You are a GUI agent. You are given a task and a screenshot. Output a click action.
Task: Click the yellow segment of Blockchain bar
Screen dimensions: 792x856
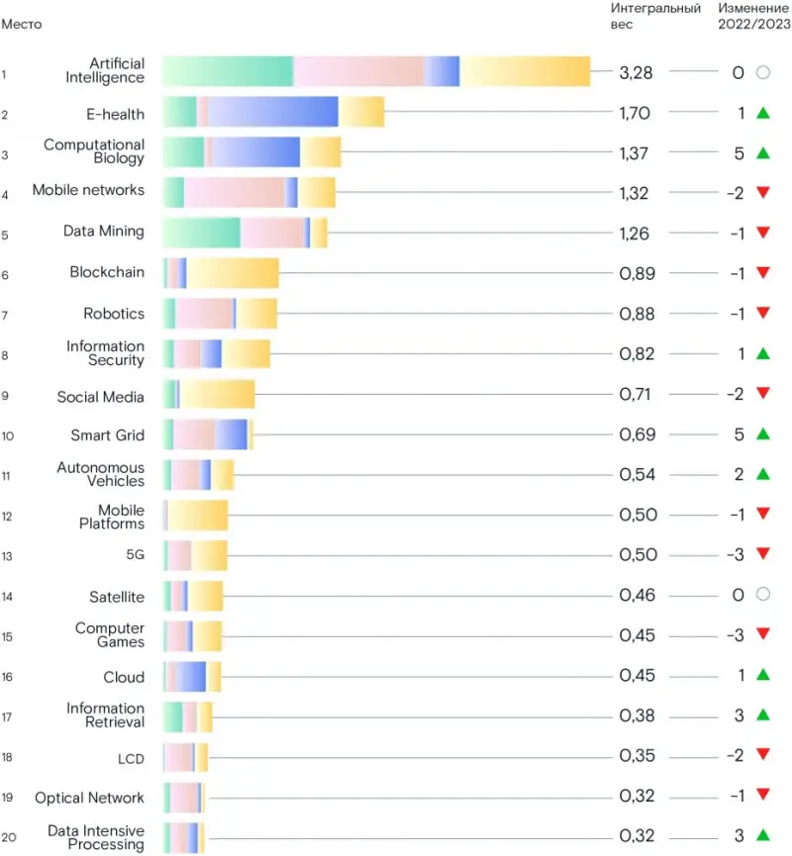(x=233, y=272)
